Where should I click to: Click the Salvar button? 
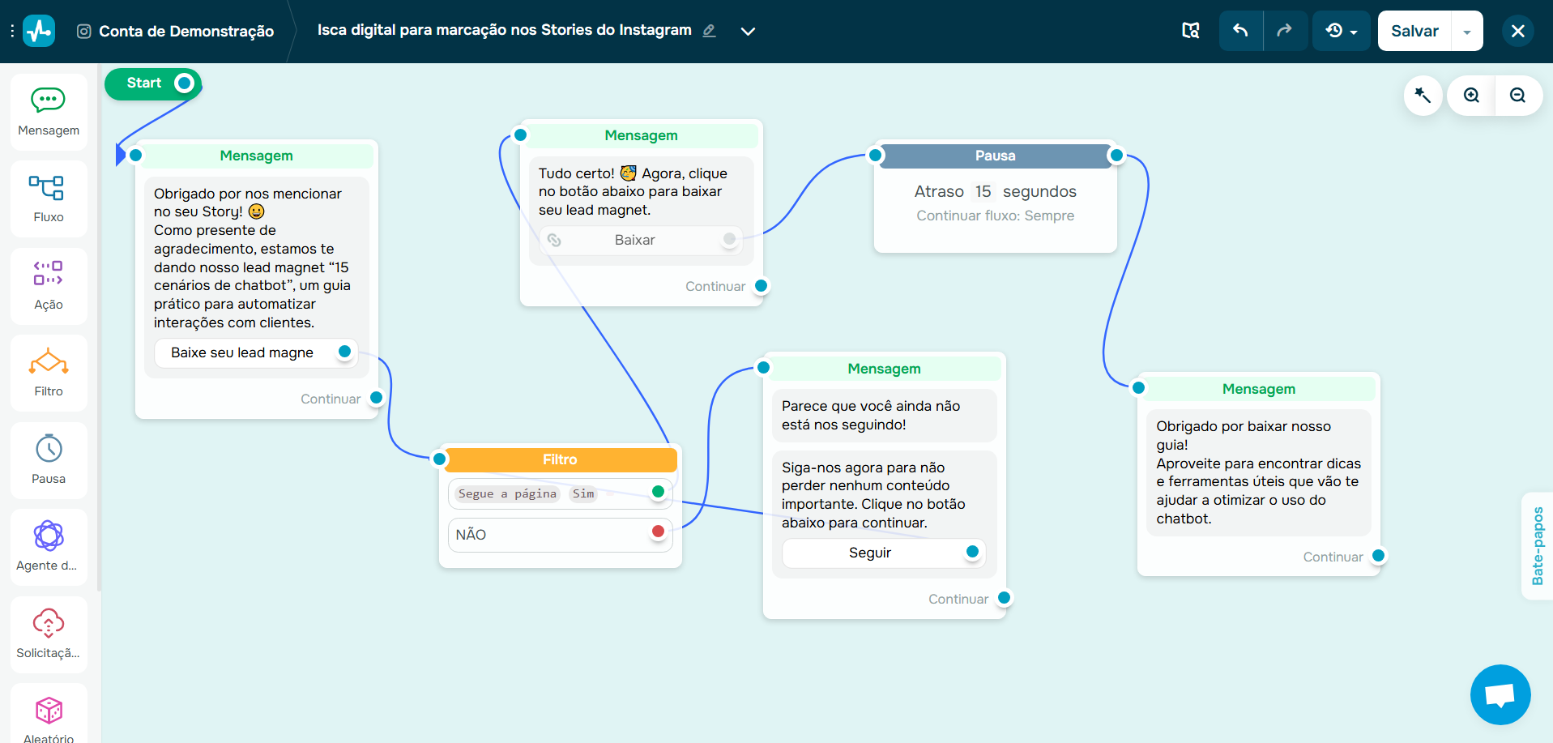(1414, 31)
